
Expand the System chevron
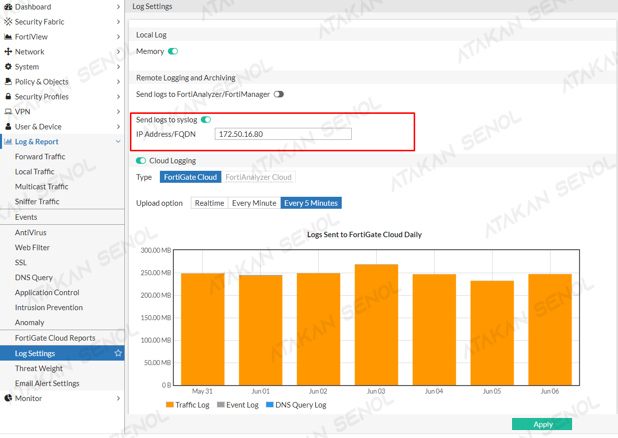point(118,67)
